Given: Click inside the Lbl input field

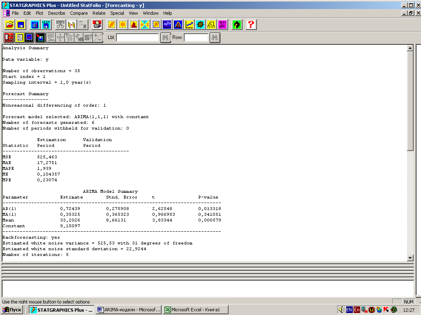Looking at the screenshot, I should [137, 37].
